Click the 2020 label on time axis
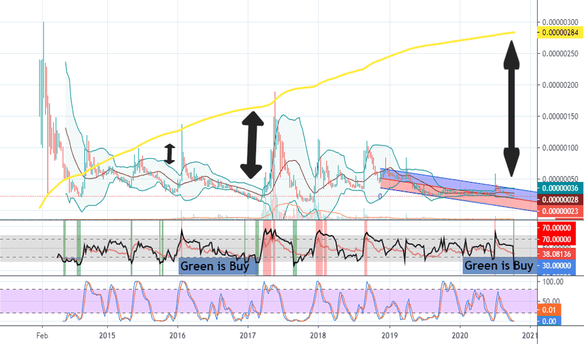584x344 pixels. (460, 335)
